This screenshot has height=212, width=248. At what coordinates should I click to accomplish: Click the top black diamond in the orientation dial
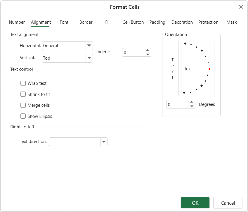pyautogui.click(x=185, y=44)
